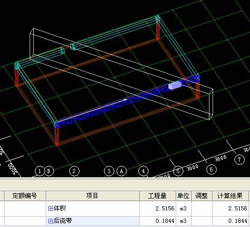Image resolution: width=250 pixels, height=227 pixels.
Task: Select the 单位 column header
Action: [x=183, y=196]
